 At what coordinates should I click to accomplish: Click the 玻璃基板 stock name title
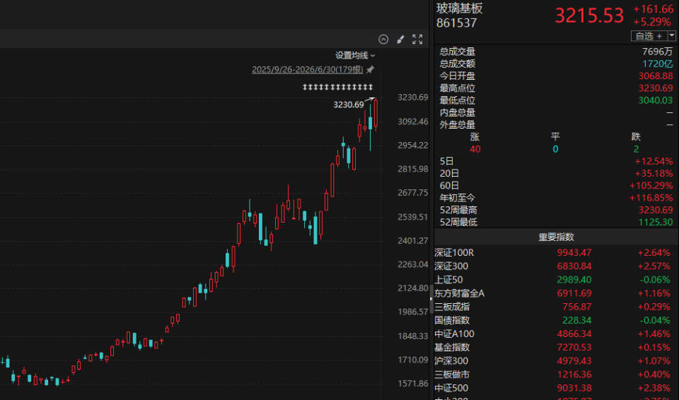coord(459,8)
